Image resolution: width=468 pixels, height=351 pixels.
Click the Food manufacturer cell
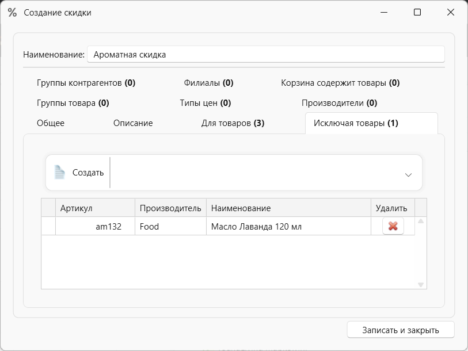[170, 226]
